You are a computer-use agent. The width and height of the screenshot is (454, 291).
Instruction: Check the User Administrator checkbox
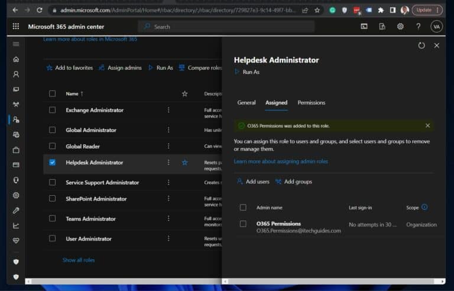pos(52,238)
